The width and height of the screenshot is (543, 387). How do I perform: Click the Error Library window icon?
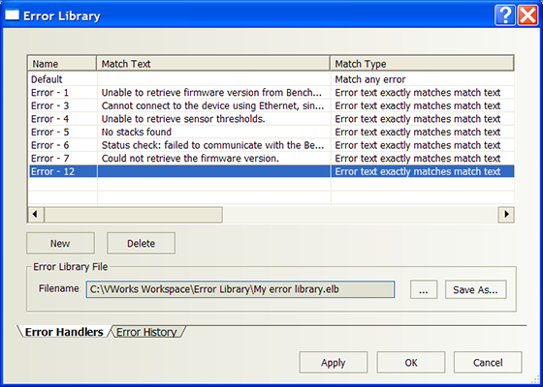coord(12,15)
